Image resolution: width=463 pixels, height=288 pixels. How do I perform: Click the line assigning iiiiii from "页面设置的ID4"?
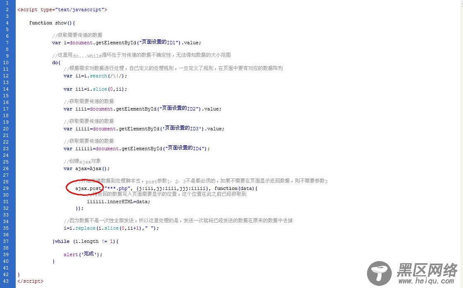(137, 148)
